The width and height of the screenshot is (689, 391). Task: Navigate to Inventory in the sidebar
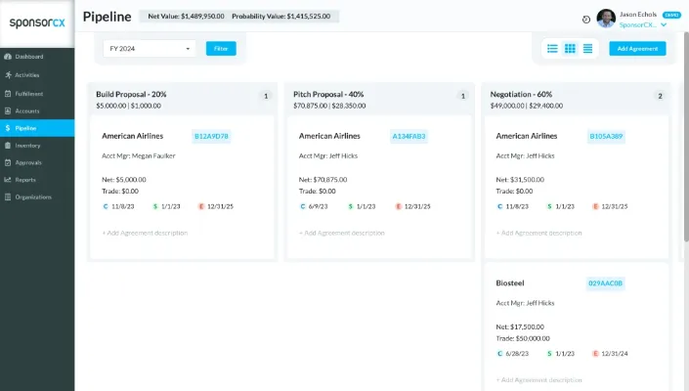(27, 145)
